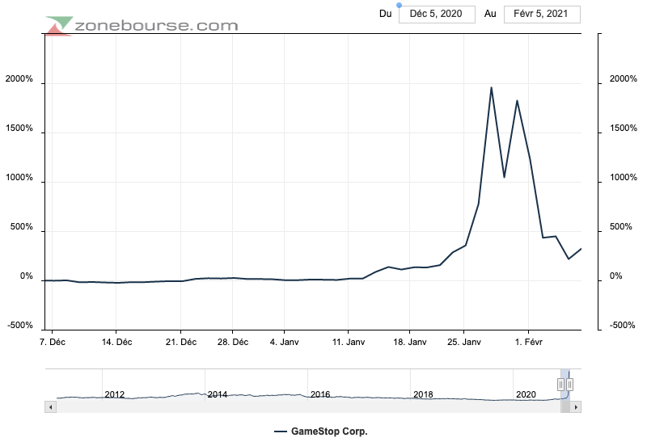Click the left range handle in navigator
The image size is (647, 442).
click(561, 385)
